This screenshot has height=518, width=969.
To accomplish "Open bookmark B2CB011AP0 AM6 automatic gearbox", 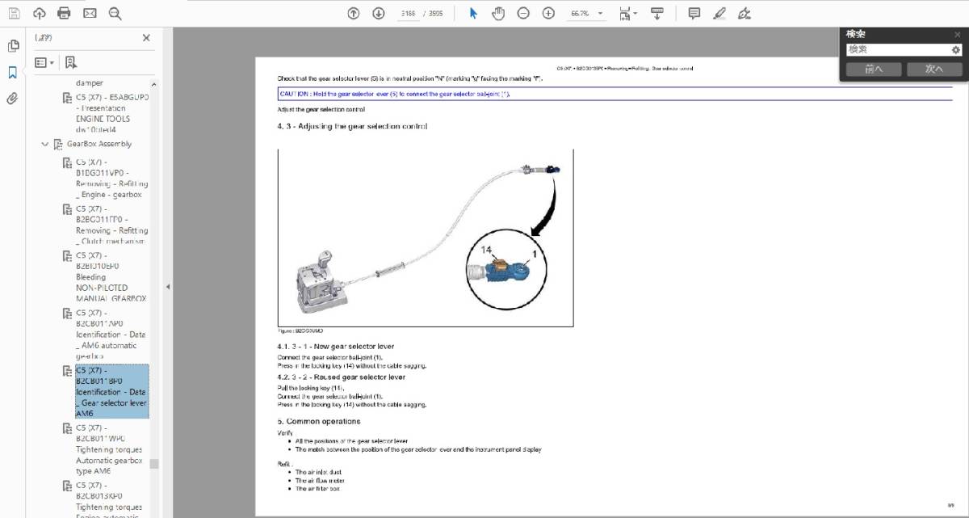I will click(x=111, y=335).
